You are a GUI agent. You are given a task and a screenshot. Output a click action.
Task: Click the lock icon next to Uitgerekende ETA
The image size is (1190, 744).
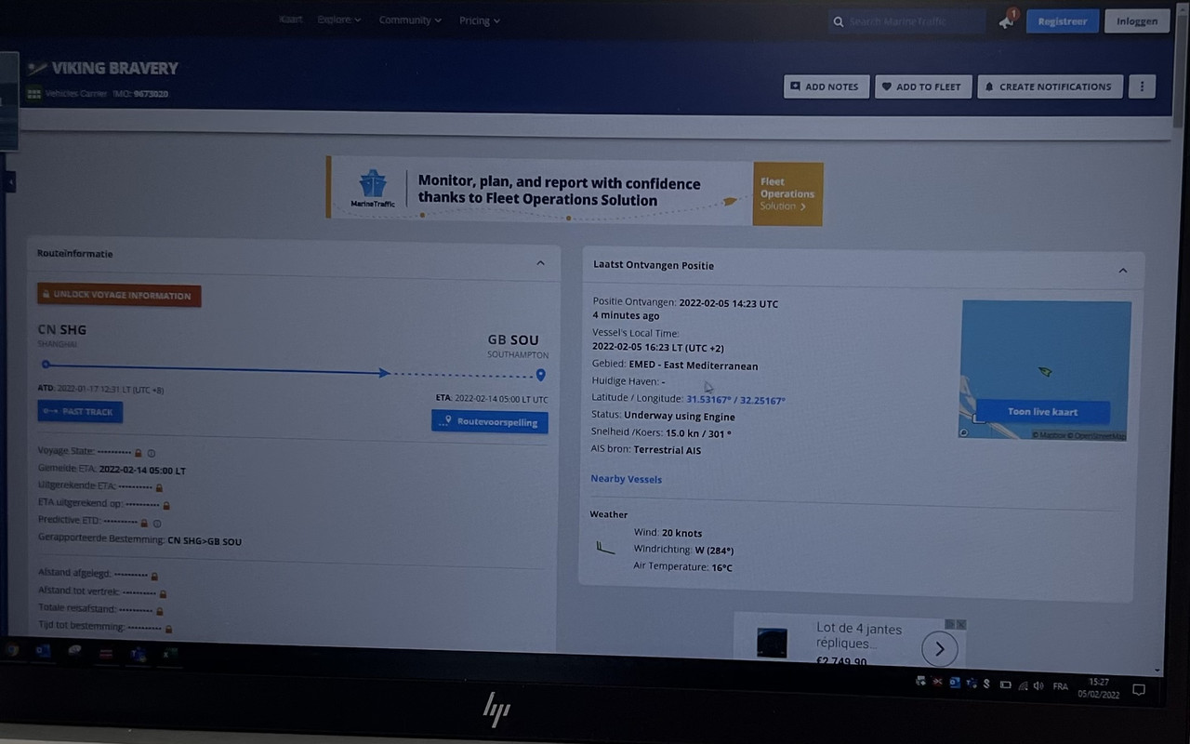(159, 487)
